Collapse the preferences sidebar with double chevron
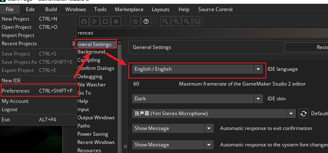Viewport: 328px width, 153px height. (125, 146)
